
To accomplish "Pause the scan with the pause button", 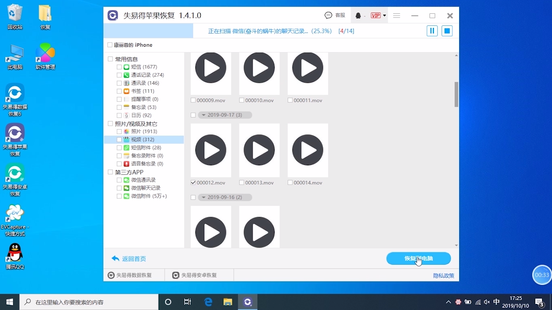I will (x=432, y=31).
